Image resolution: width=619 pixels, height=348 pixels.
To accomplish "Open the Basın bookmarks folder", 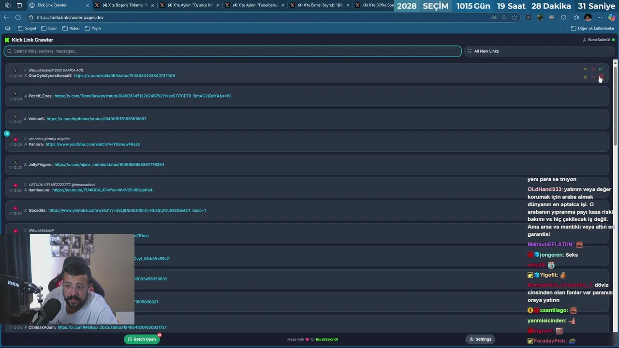I will [49, 28].
